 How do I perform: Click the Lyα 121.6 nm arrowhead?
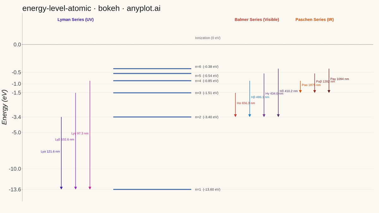61,188
